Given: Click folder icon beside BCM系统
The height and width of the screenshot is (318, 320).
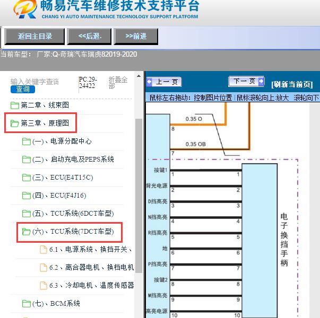Looking at the screenshot, I should tap(27, 304).
